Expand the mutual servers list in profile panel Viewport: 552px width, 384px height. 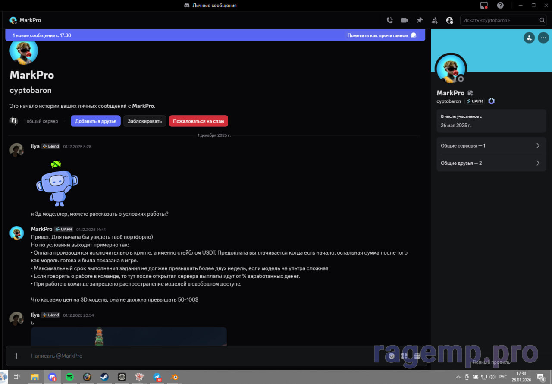pos(491,146)
